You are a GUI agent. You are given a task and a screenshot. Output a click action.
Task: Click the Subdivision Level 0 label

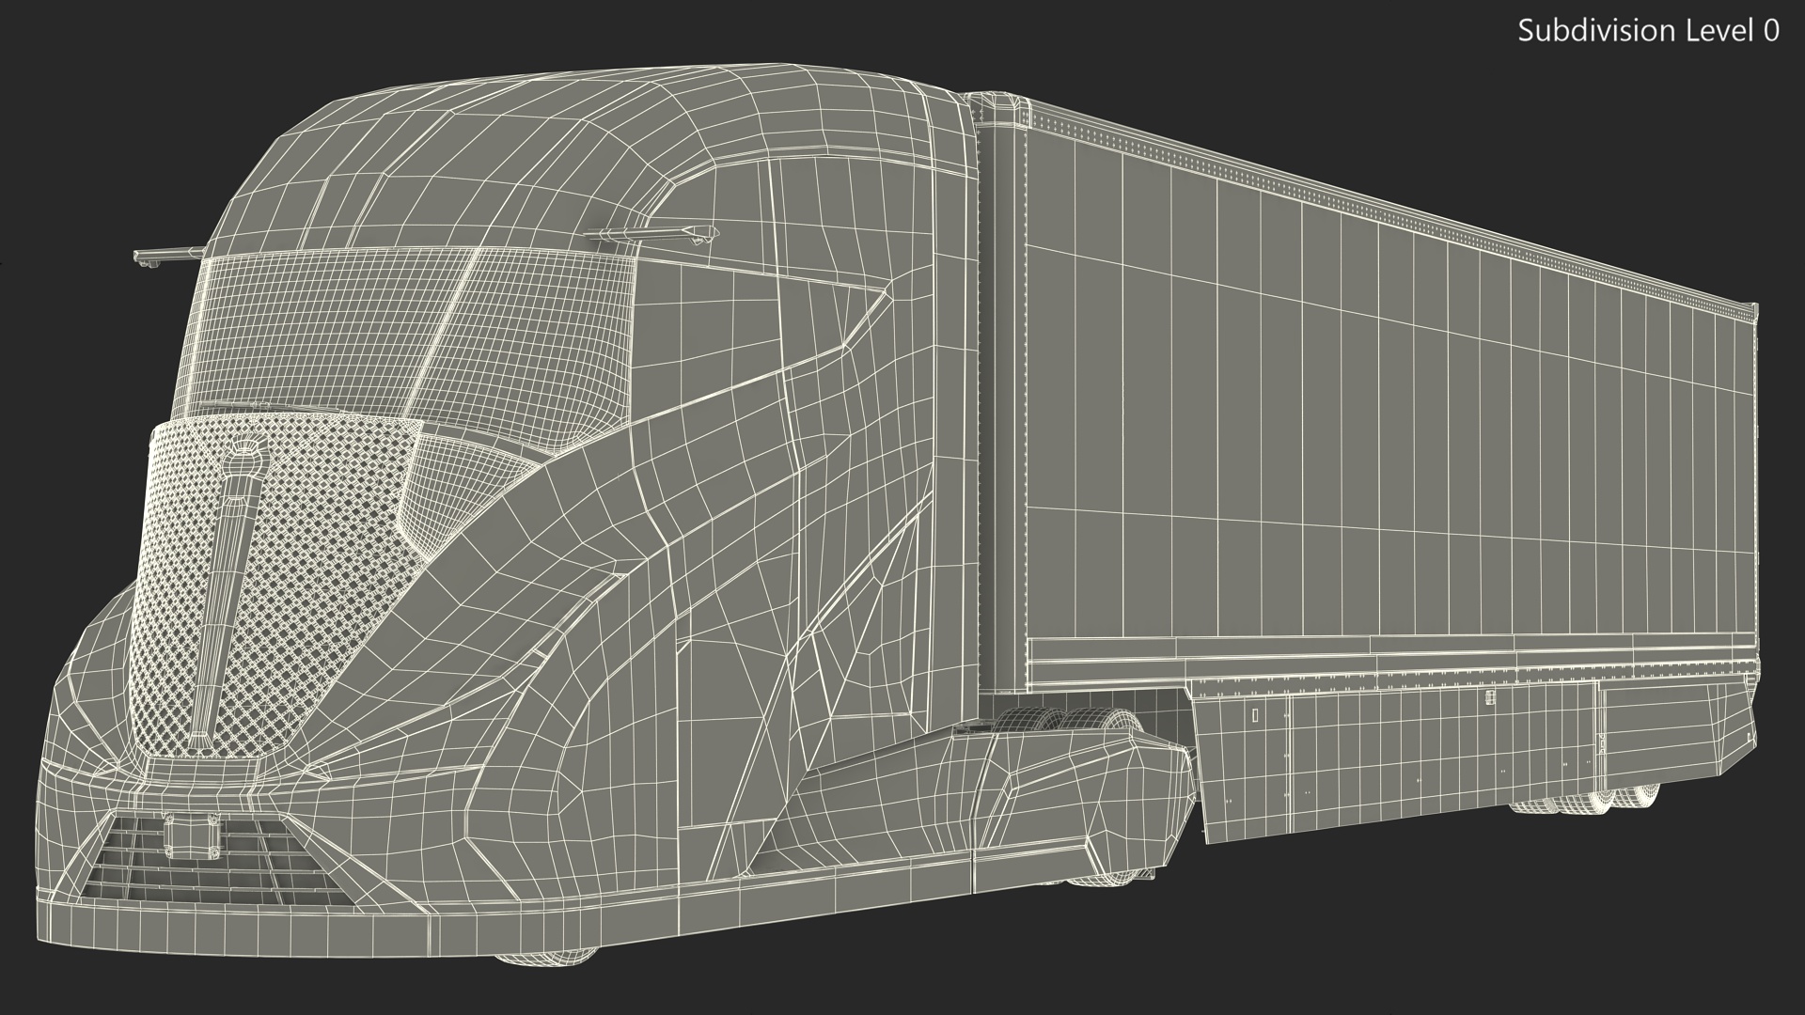pos(1647,31)
